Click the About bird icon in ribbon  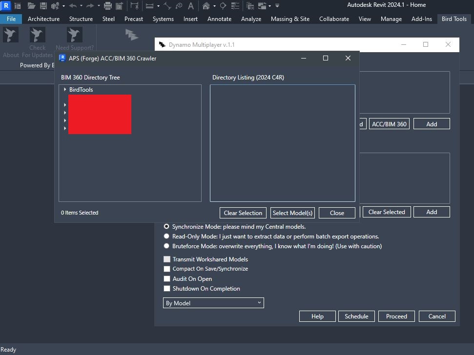11,35
